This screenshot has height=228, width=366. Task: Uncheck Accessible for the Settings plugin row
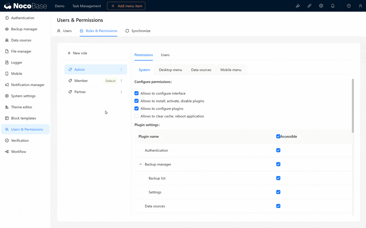point(278,192)
